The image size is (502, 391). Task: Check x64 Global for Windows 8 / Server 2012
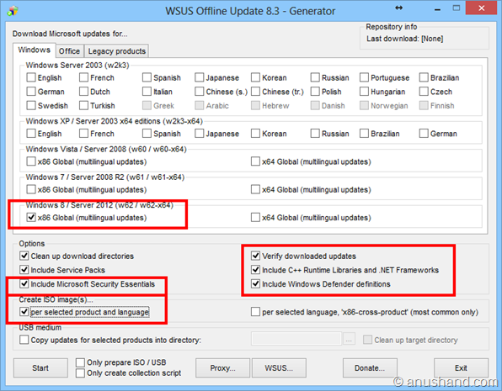tap(255, 218)
